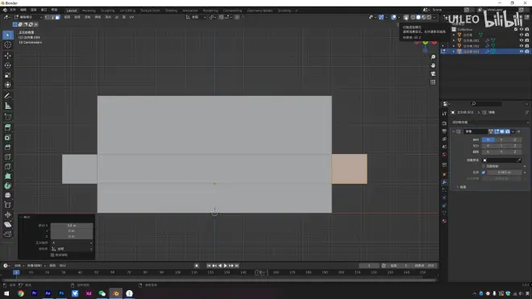Select the Loop Cut tool
Screen dimensions: 532x299
click(x=8, y=157)
